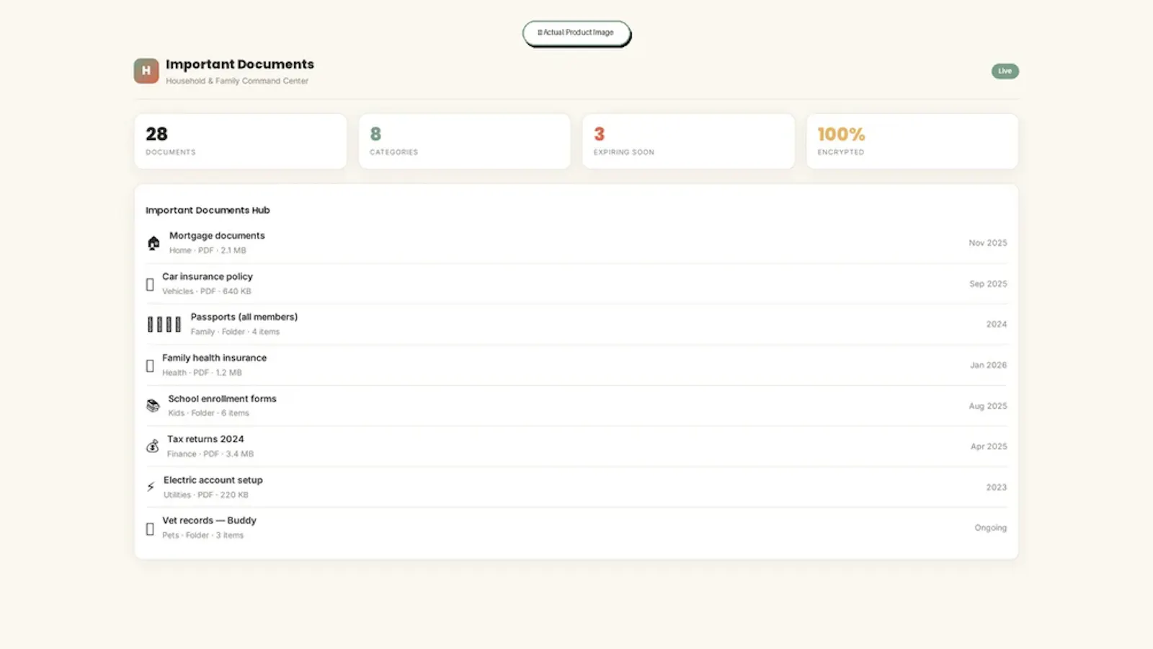
Task: Open the 8 Categories stat card
Action: tap(465, 141)
